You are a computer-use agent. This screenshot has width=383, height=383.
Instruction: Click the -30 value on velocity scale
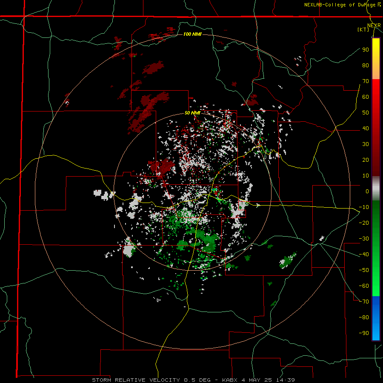(364, 238)
